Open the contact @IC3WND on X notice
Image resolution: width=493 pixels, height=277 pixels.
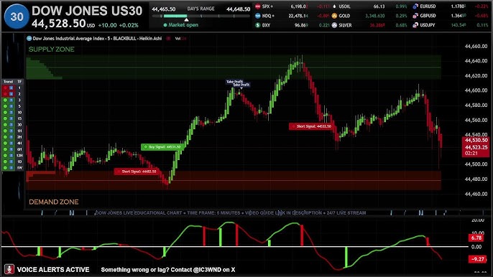[168, 269]
